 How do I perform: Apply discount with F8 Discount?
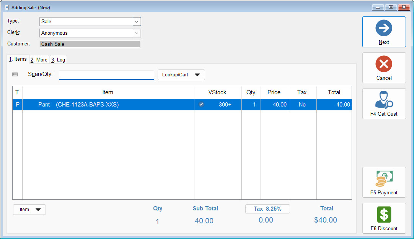(x=384, y=218)
